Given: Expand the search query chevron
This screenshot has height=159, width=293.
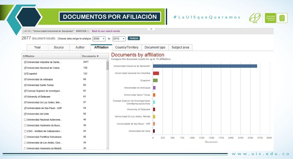Looking at the screenshot, I should (x=151, y=29).
